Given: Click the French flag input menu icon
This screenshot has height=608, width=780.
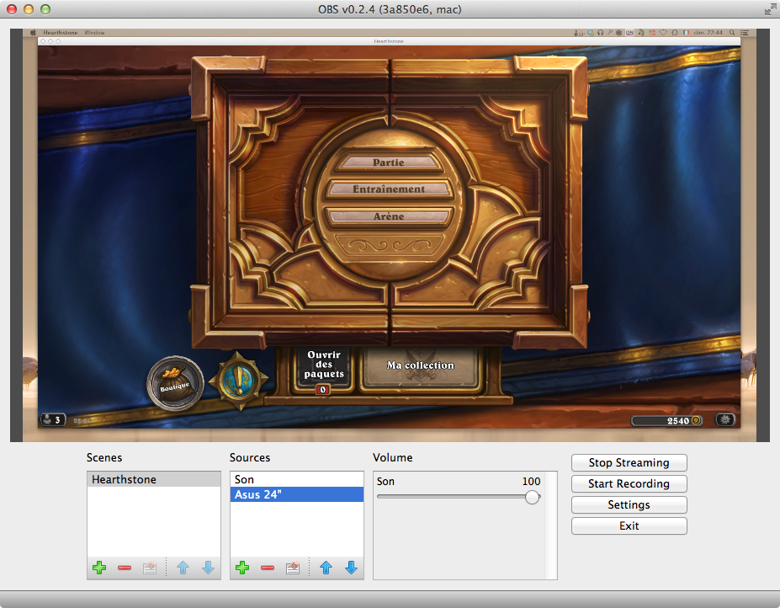Looking at the screenshot, I should pyautogui.click(x=686, y=33).
